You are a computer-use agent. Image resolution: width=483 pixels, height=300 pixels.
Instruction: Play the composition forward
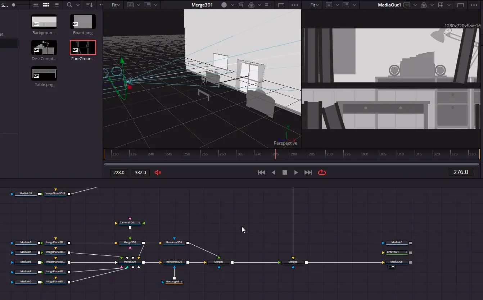click(296, 172)
